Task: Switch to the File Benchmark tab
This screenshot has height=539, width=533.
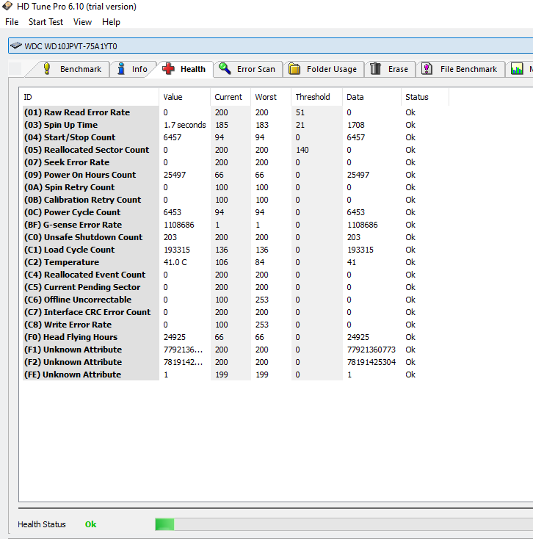Action: coord(460,69)
